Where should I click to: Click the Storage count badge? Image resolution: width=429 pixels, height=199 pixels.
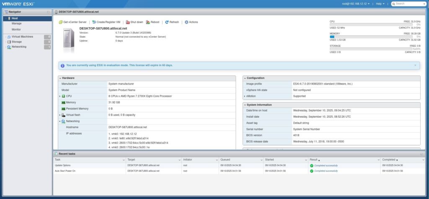47,42
